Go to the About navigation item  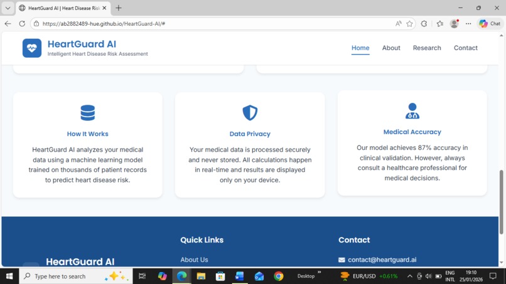[x=391, y=48]
